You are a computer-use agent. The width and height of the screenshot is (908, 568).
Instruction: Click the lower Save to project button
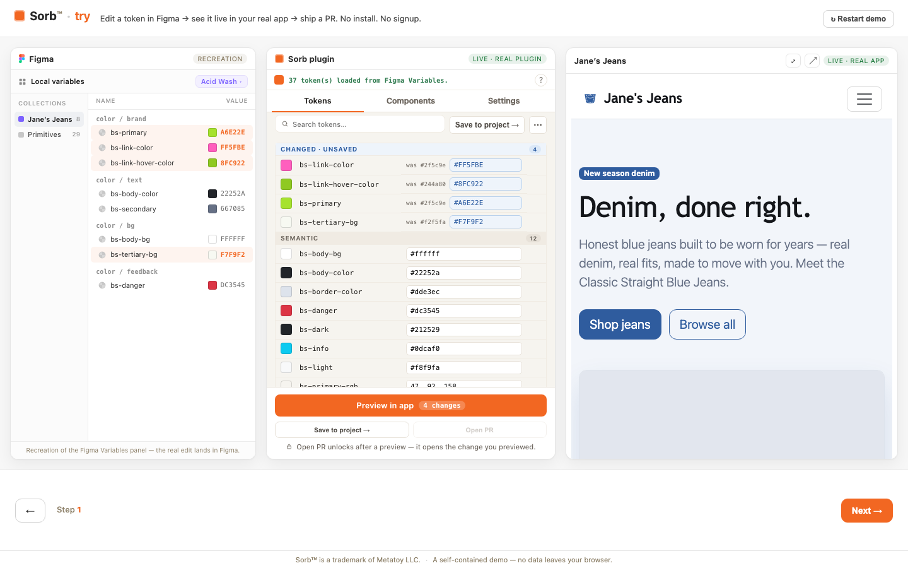coord(342,430)
